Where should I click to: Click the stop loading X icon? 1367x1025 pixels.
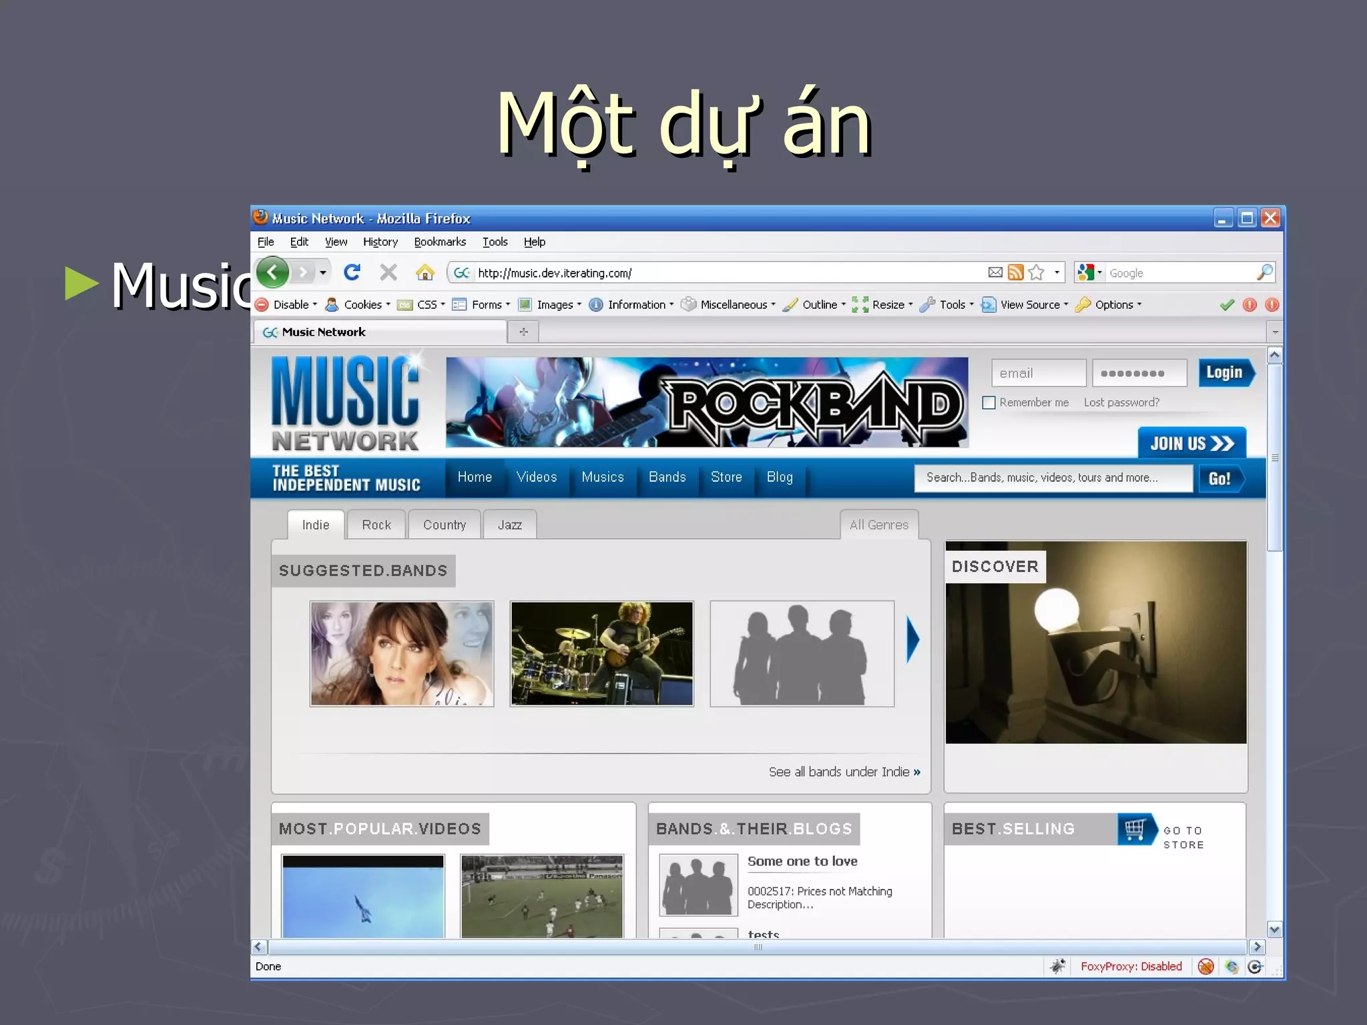[x=388, y=272]
